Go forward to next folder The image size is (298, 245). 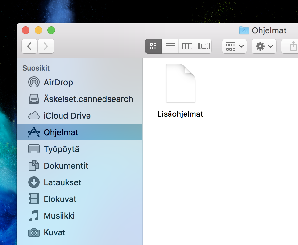tap(46, 46)
